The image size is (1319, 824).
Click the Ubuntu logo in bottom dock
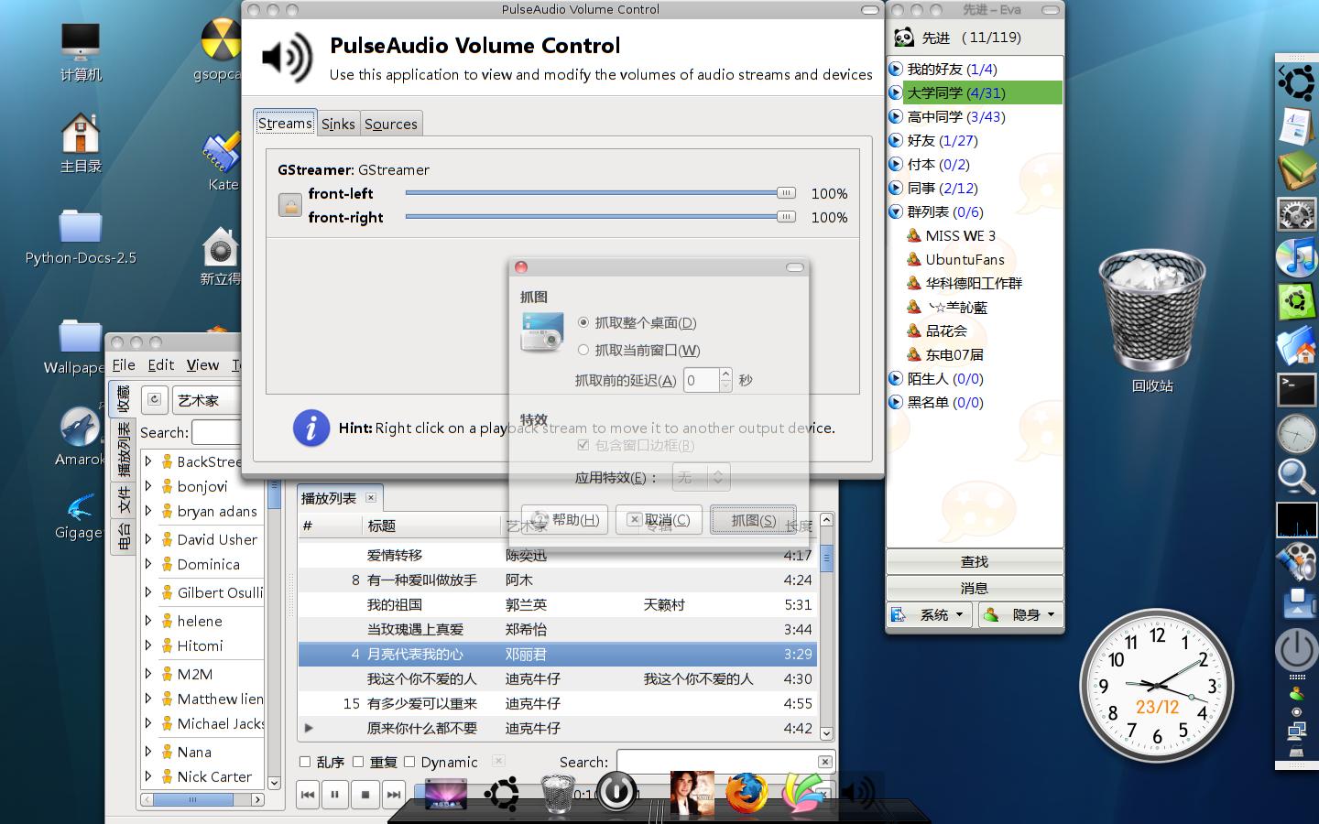502,793
